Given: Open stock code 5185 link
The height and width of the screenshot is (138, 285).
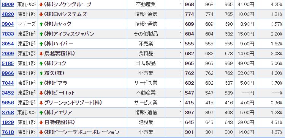Looking at the screenshot, I should tap(8, 63).
